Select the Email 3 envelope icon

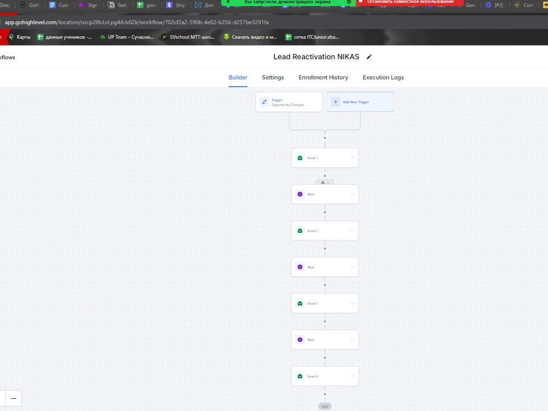click(x=300, y=304)
